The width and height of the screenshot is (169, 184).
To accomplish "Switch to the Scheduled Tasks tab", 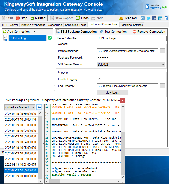I will (75, 25).
